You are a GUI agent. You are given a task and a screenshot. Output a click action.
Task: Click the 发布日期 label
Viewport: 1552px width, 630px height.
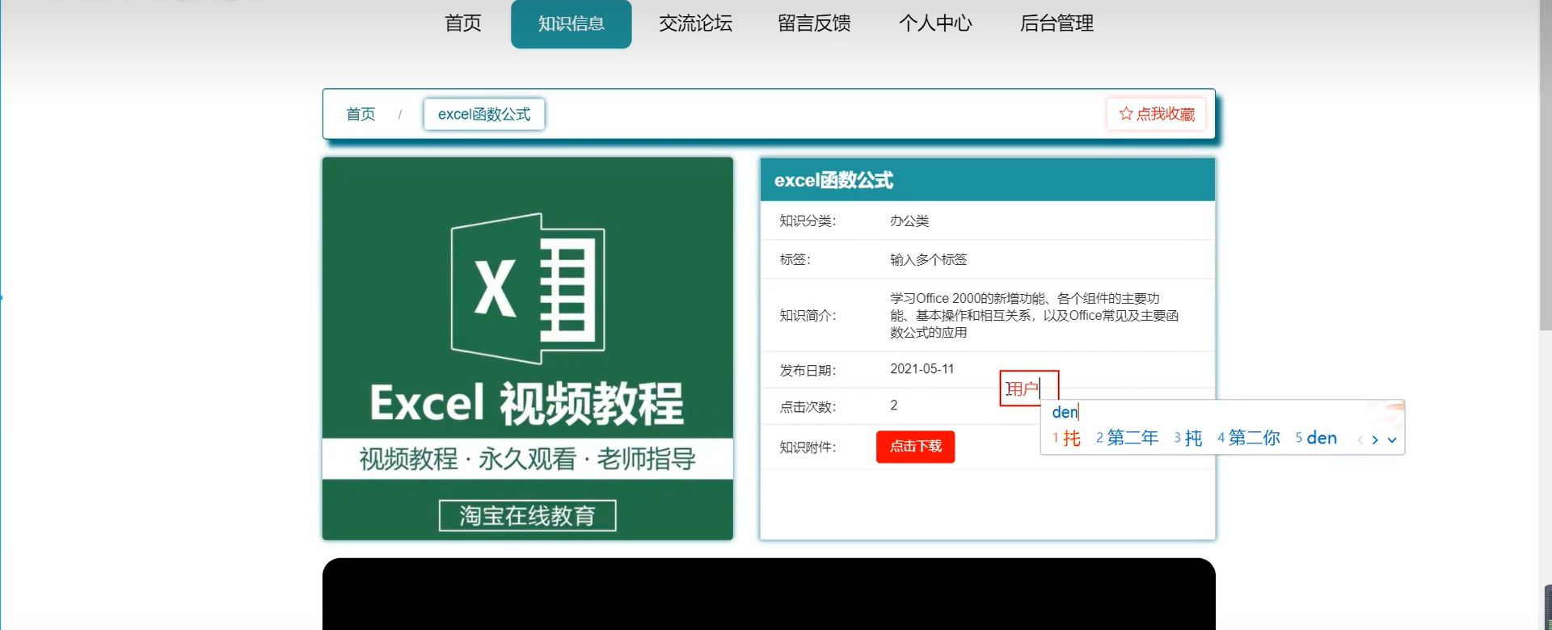point(808,371)
